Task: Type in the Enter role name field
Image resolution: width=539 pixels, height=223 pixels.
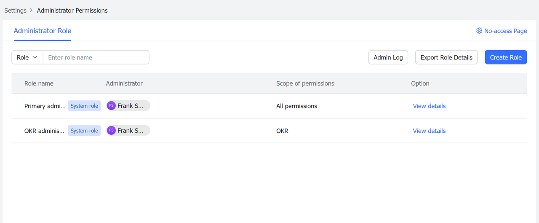Action: click(x=96, y=57)
